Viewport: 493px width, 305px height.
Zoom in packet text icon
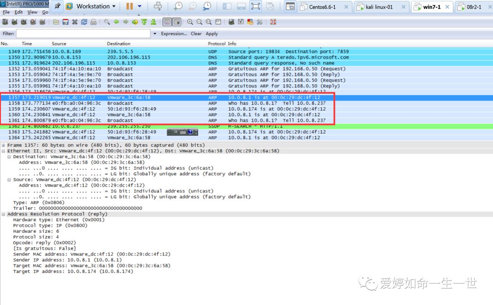[190, 22]
